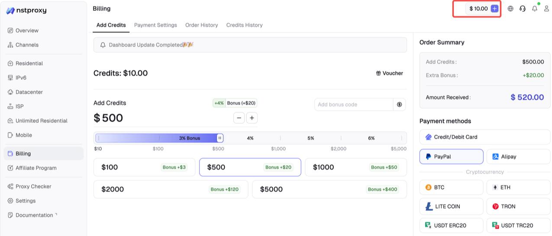Click the Bonus +$400 badge

382,189
